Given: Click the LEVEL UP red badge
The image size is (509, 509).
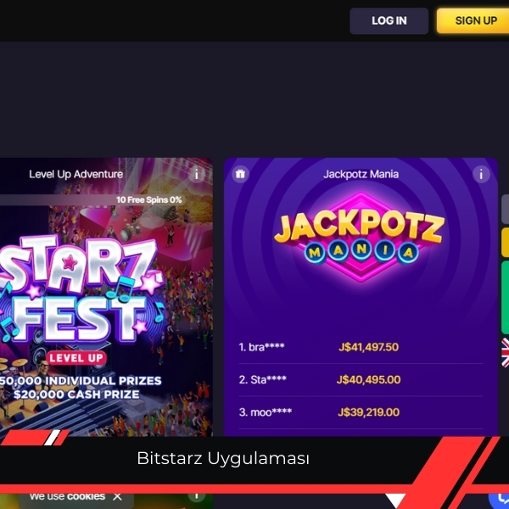Looking at the screenshot, I should click(76, 358).
